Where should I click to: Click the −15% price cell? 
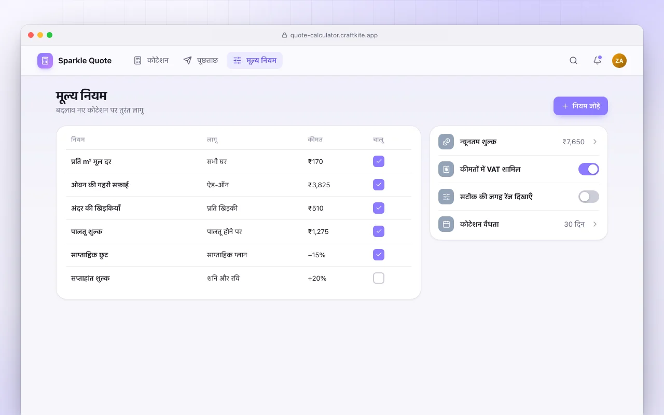316,255
